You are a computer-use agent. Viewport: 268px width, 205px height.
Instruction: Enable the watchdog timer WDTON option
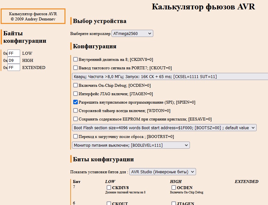[x=76, y=110]
